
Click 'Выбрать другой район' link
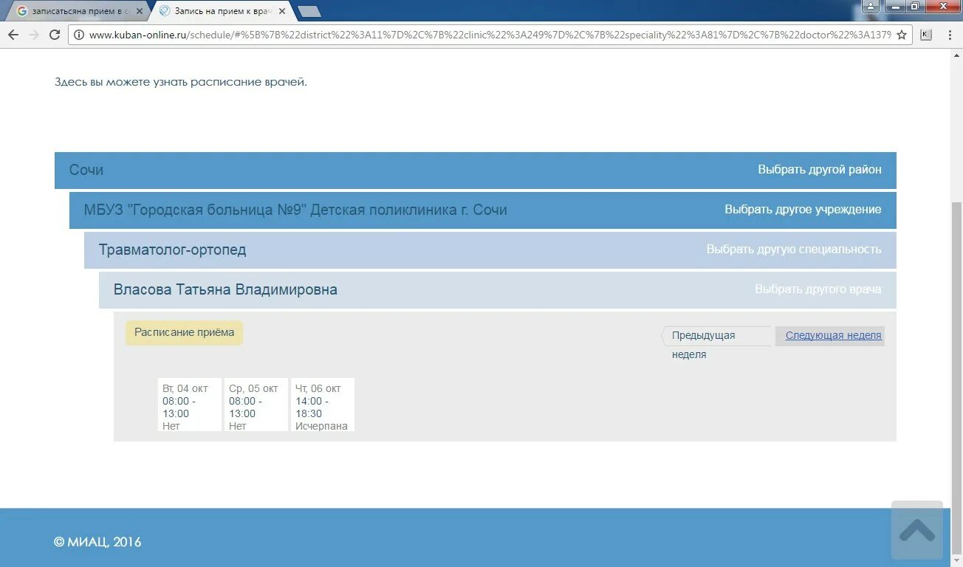tap(819, 170)
